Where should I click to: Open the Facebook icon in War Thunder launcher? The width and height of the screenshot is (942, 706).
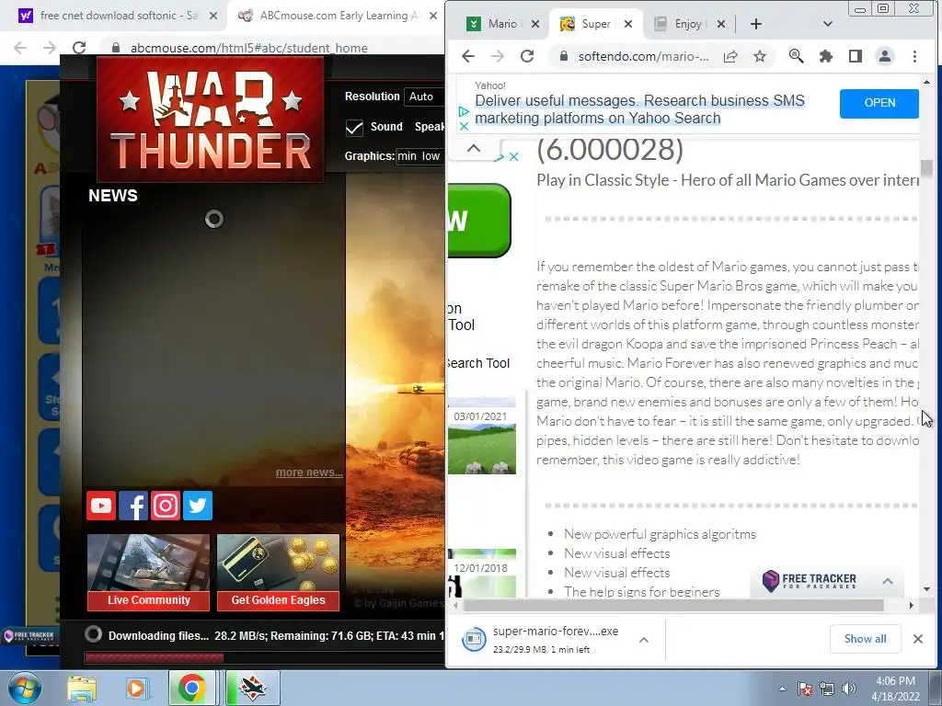pyautogui.click(x=133, y=506)
